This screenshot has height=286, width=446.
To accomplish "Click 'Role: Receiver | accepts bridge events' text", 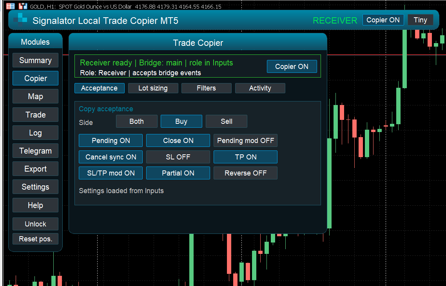I will pyautogui.click(x=140, y=73).
